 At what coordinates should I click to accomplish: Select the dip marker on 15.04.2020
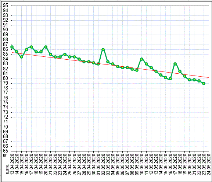coord(22,57)
